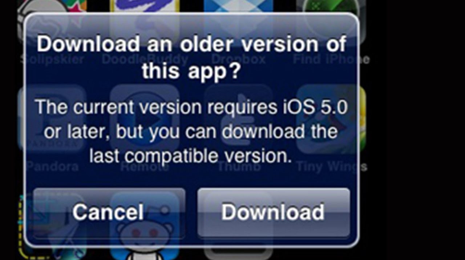Click the Solipskier app label
Image resolution: width=465 pixels, height=260 pixels.
(52, 59)
